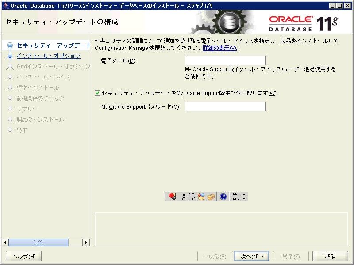Open the 詳細の表示(V) link
This screenshot has width=354, height=265.
220,48
